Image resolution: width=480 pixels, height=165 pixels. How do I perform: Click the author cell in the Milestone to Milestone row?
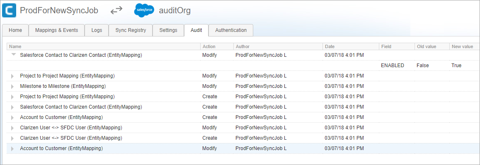click(x=261, y=86)
